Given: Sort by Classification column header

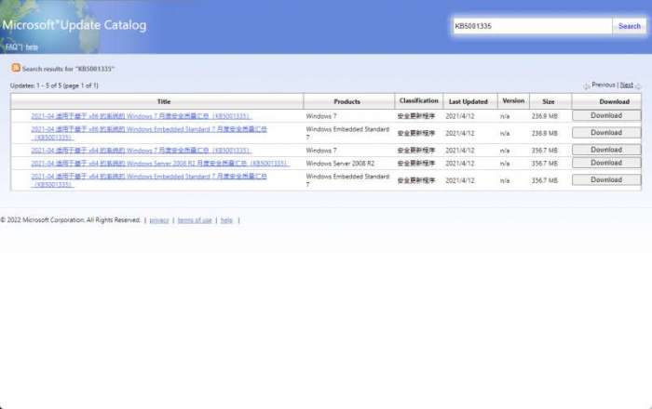Looking at the screenshot, I should 419,100.
